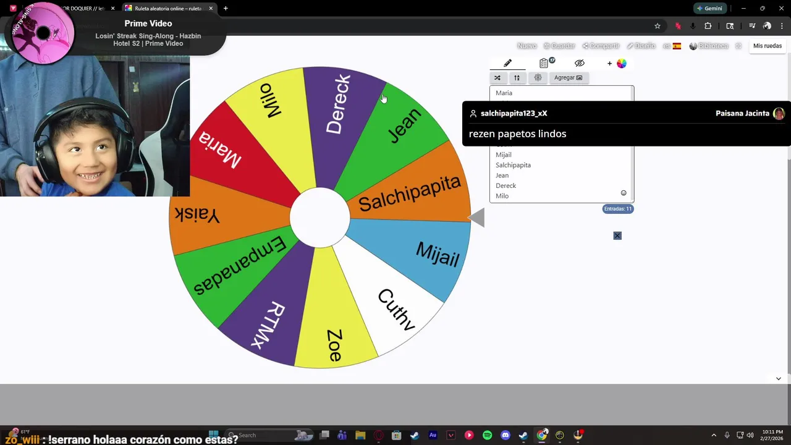Image resolution: width=791 pixels, height=445 pixels.
Task: Close the Ruleta aleatoria online tab
Action: 211,9
